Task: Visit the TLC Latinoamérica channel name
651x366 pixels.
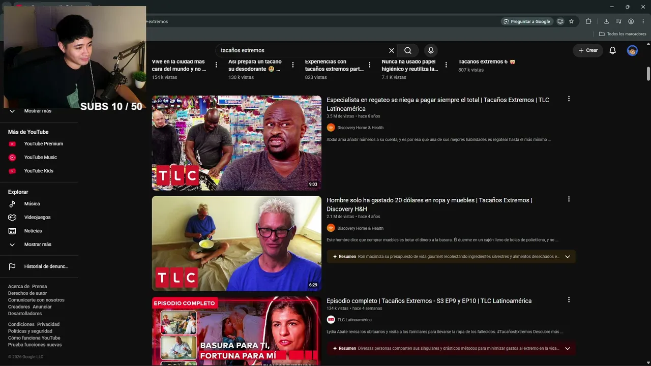Action: (354, 320)
